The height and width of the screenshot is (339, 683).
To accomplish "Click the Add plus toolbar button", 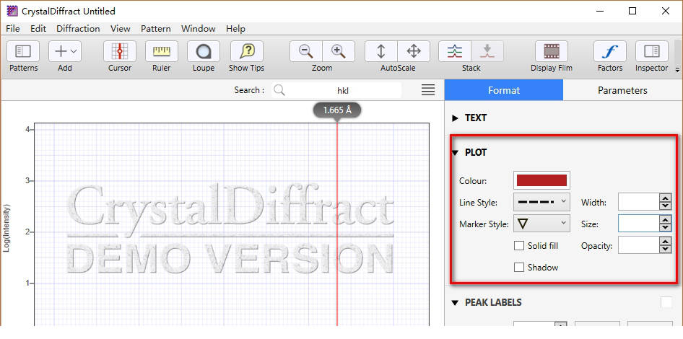I will click(x=65, y=51).
